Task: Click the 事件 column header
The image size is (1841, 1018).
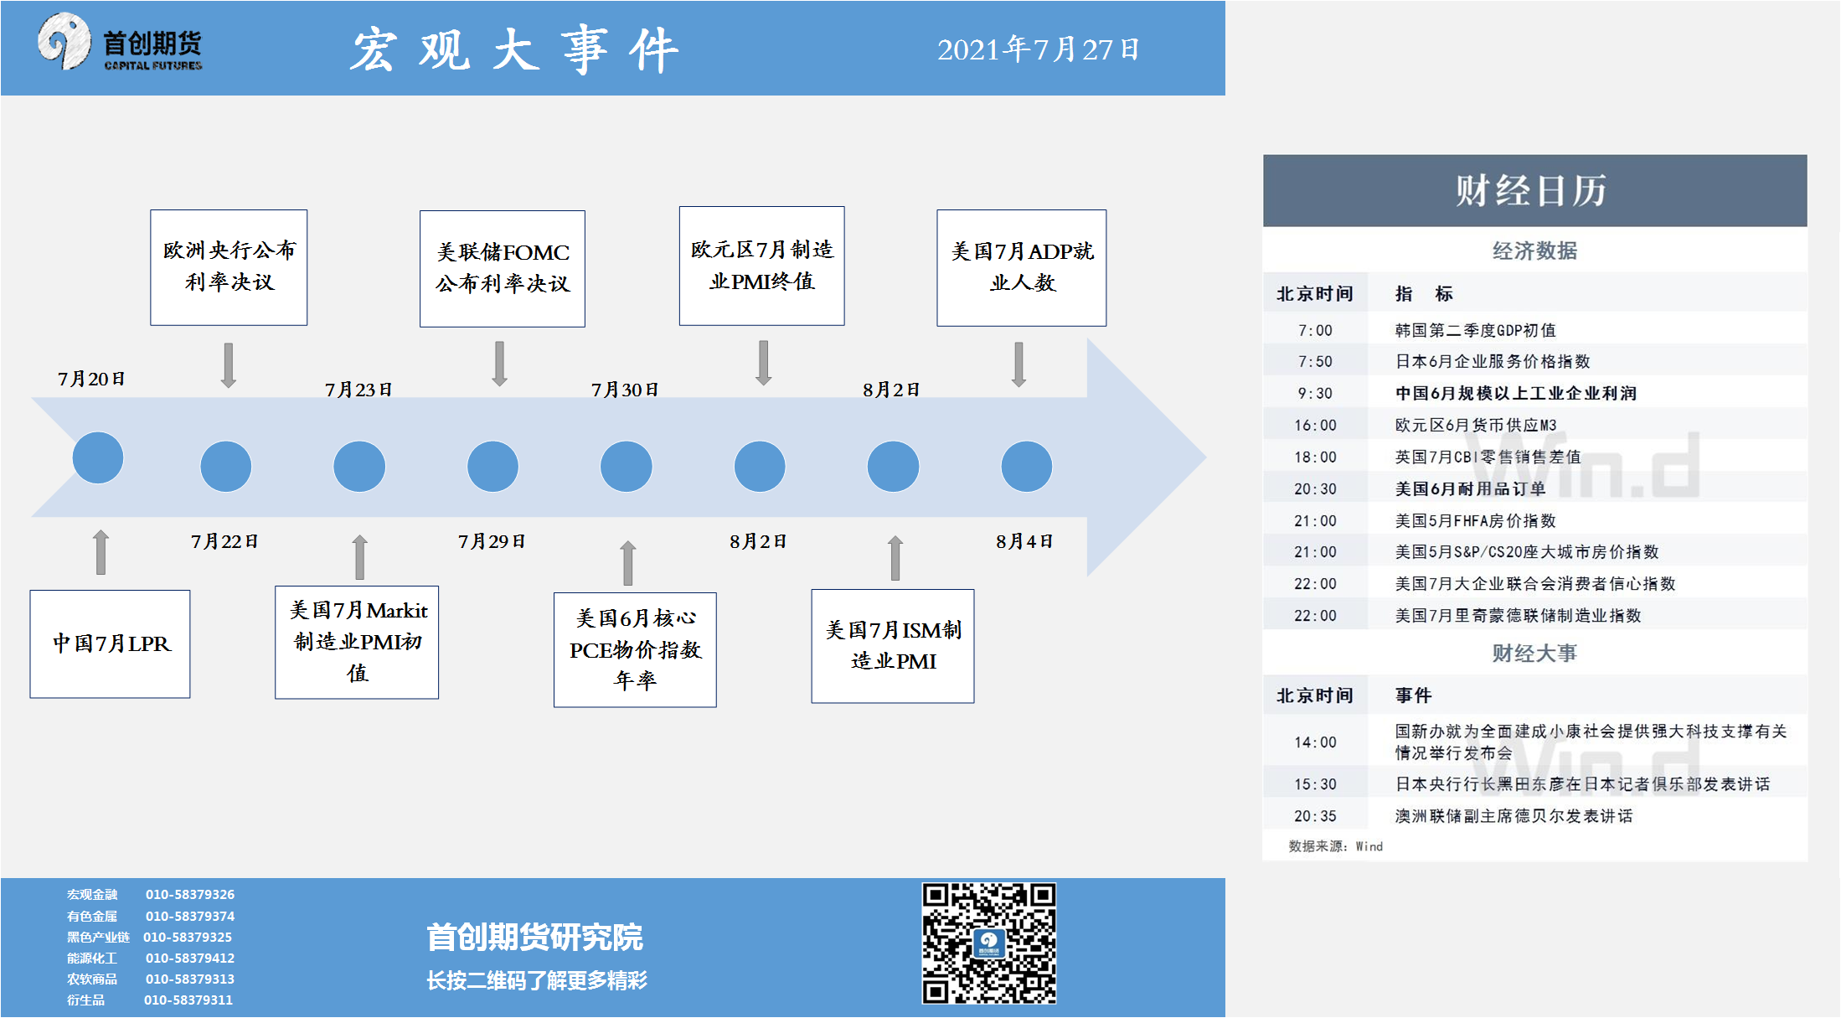Action: point(1413,695)
